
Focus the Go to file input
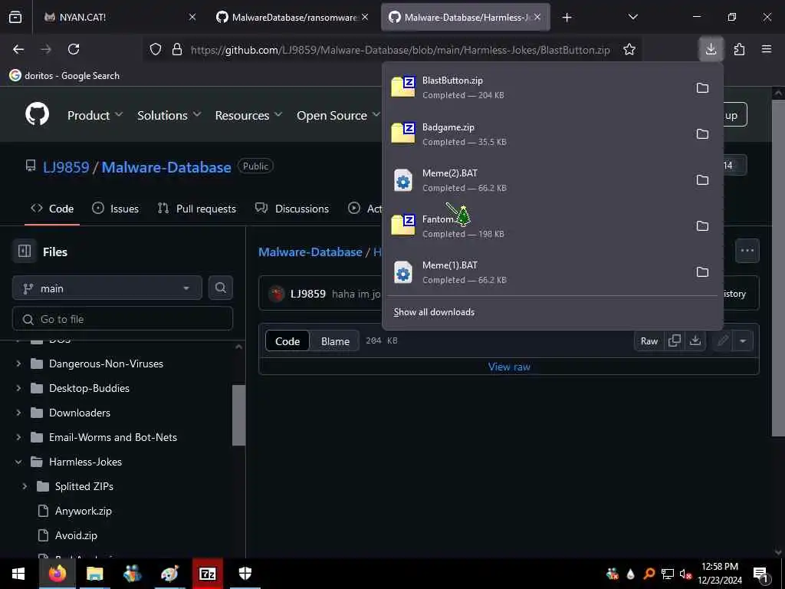click(x=123, y=319)
